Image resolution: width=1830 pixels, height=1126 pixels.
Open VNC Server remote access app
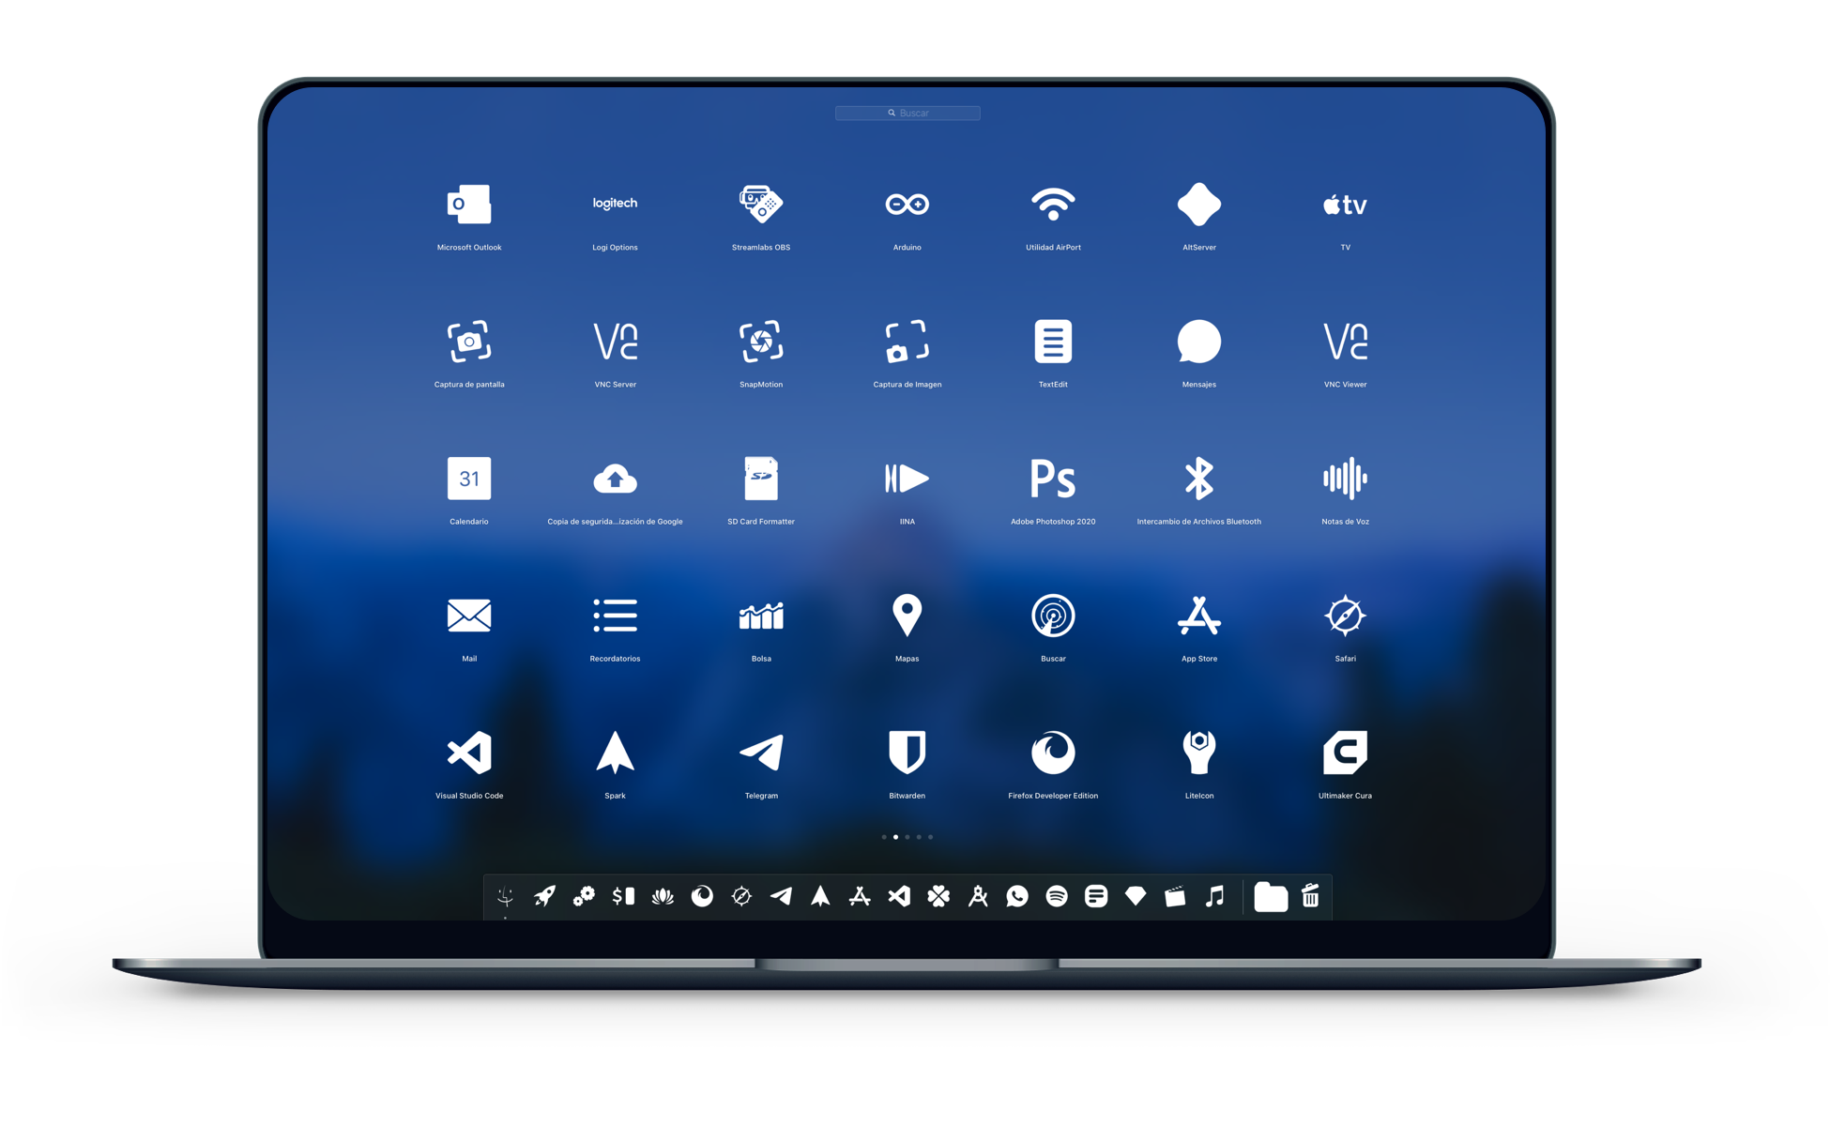pos(616,350)
